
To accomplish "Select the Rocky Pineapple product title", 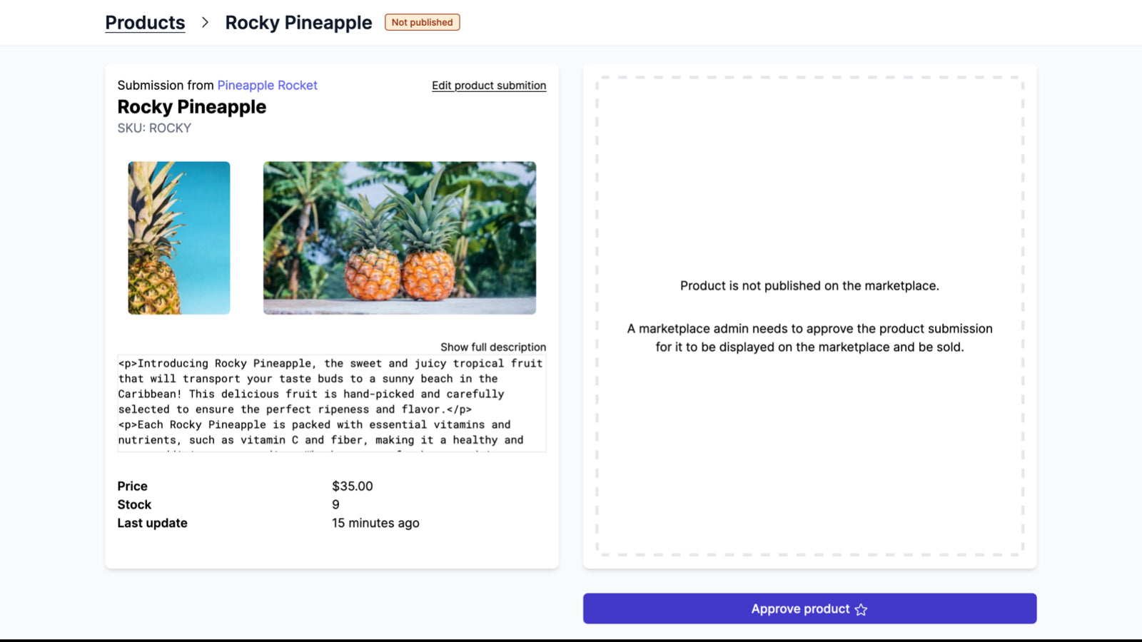I will click(x=191, y=107).
